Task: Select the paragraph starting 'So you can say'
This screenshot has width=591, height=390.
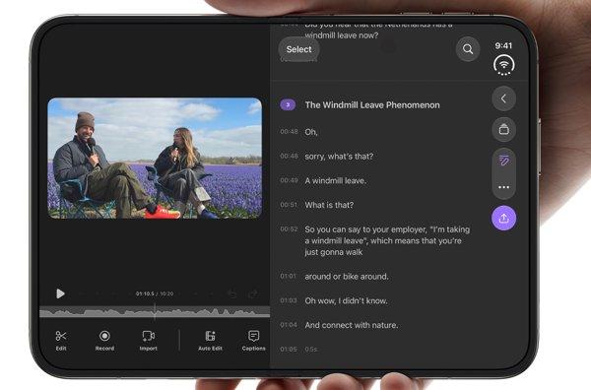Action: [387, 240]
